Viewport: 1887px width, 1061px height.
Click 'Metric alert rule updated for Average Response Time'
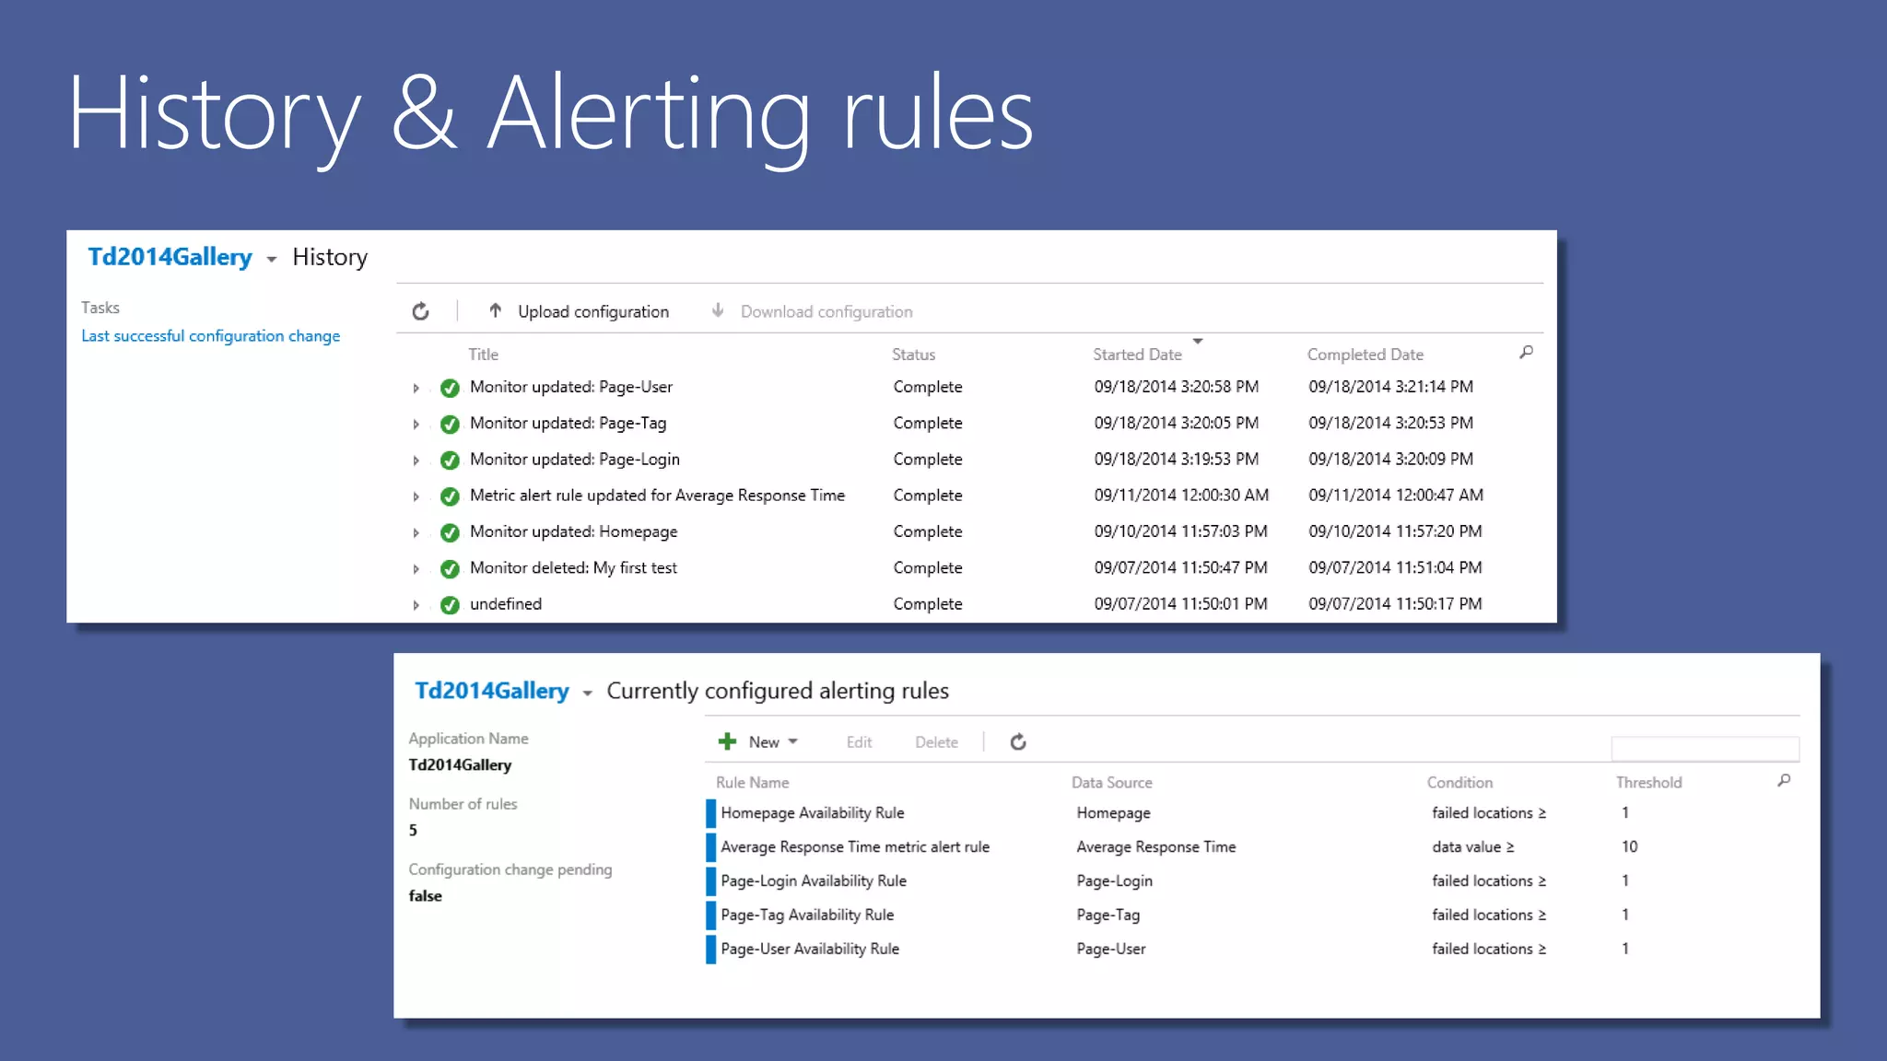tap(657, 496)
